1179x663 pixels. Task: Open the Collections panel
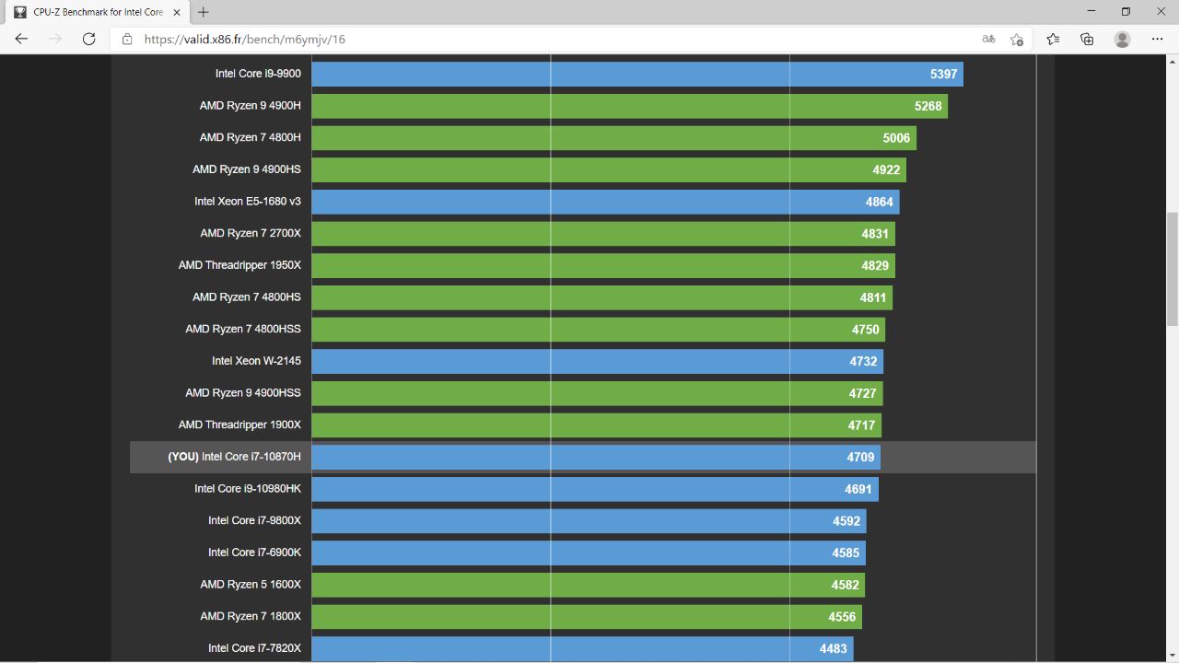pos(1087,39)
